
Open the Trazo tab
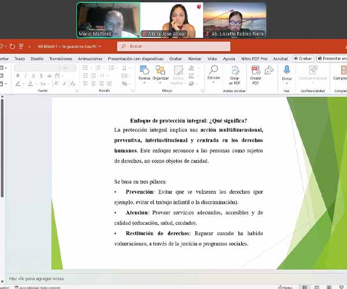pyautogui.click(x=20, y=58)
